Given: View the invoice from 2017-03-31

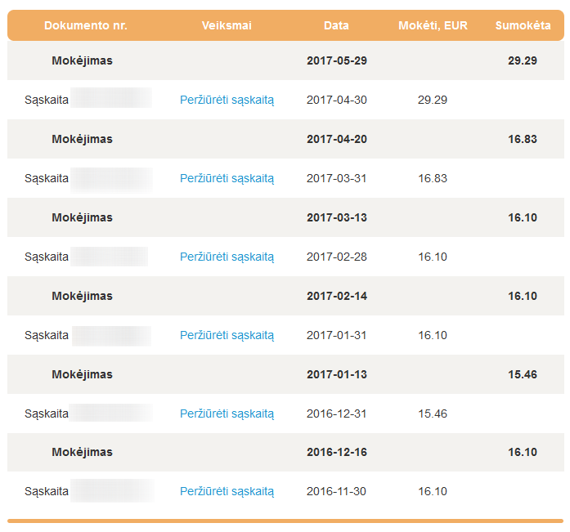Looking at the screenshot, I should [227, 178].
